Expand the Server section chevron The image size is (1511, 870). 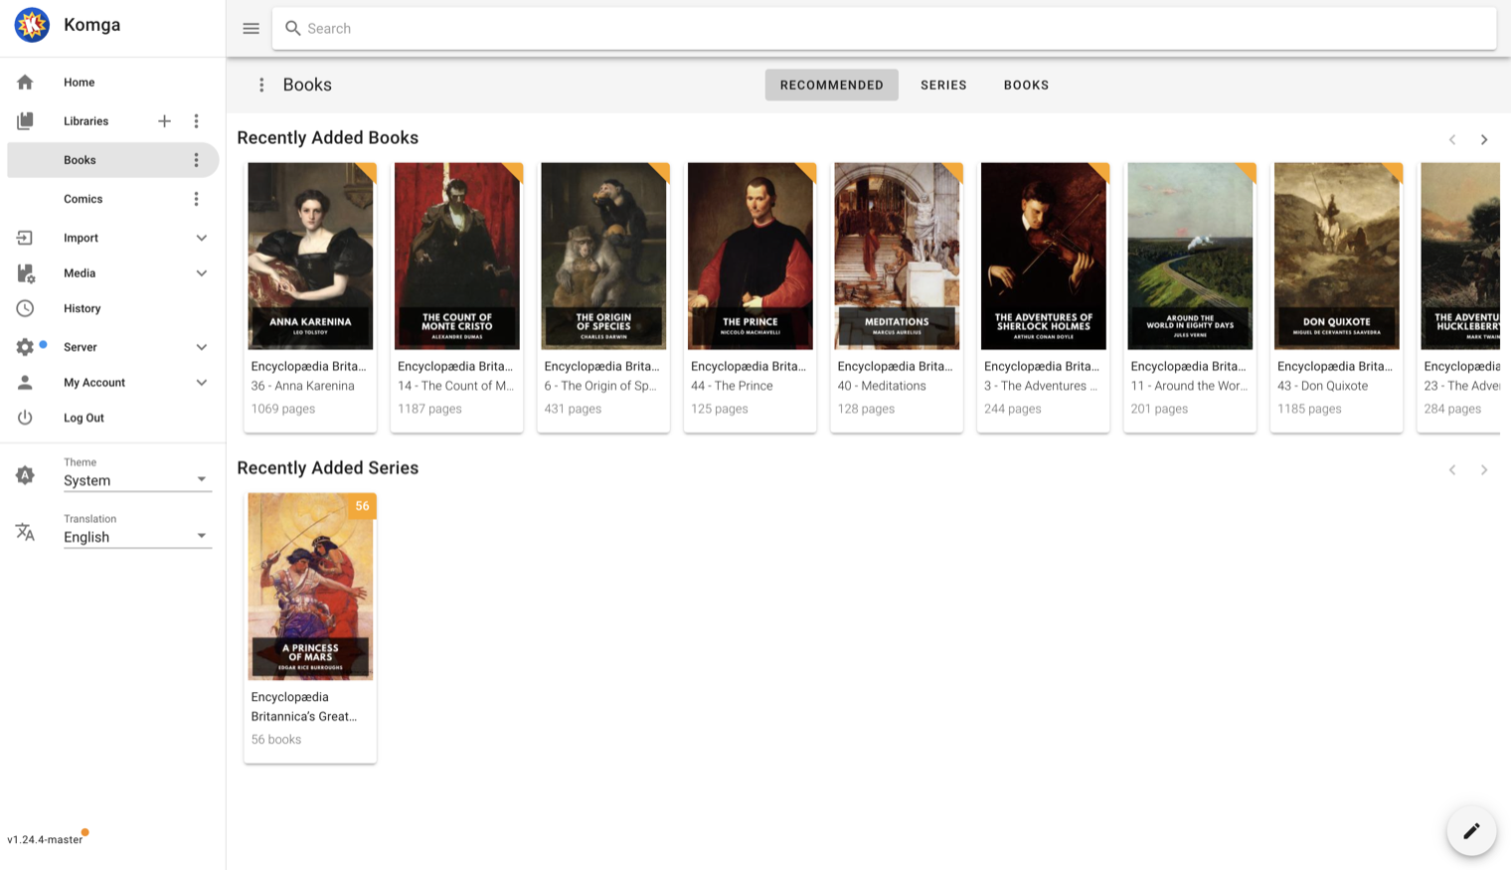pyautogui.click(x=202, y=347)
